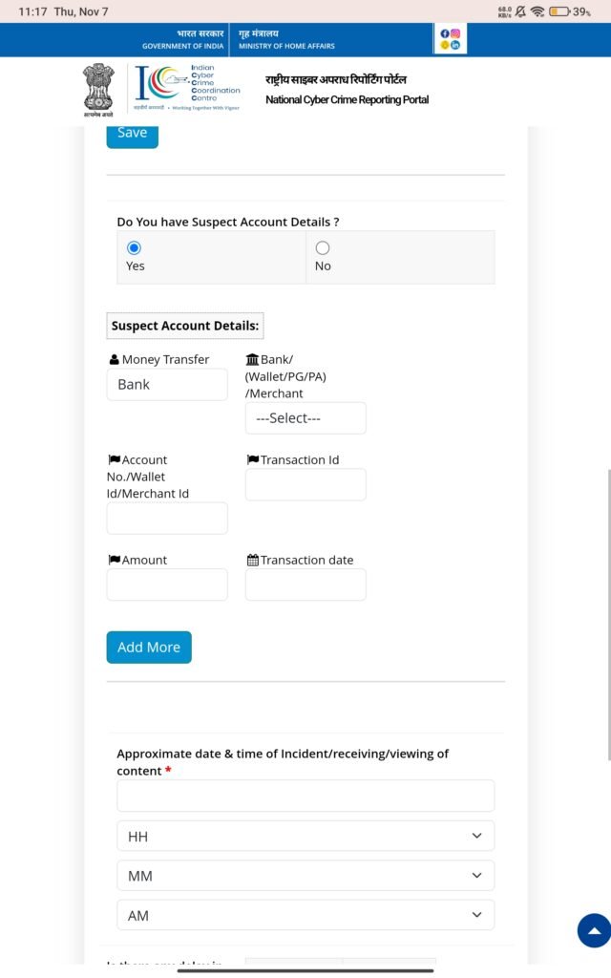This screenshot has width=611, height=978.
Task: Focus the Transaction Id input field
Action: 305,484
